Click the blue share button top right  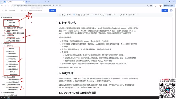[165, 10]
